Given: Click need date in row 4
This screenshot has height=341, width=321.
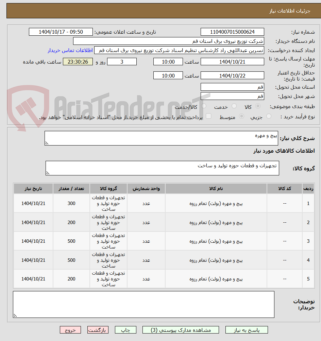Looking at the screenshot, I should click(x=33, y=260).
